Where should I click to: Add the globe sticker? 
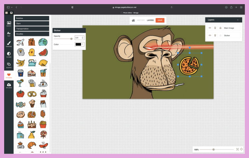tap(43, 42)
